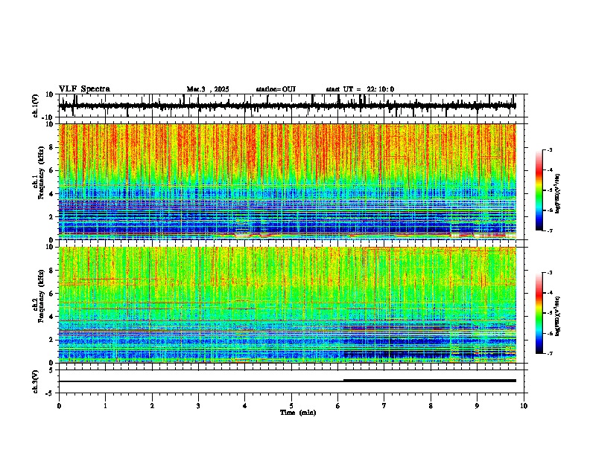Click the "-3" label on ch.1 colorbar
Viewport: 590px width, 455px height.
coord(548,149)
